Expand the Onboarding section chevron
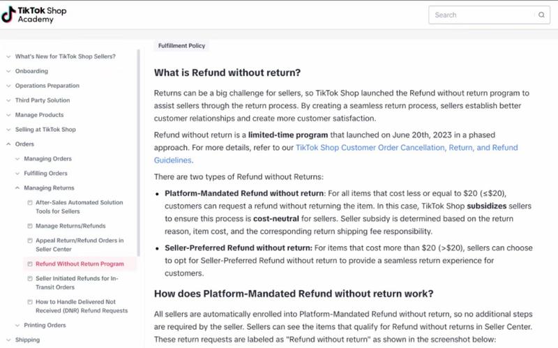Image resolution: width=558 pixels, height=348 pixels. 8,71
